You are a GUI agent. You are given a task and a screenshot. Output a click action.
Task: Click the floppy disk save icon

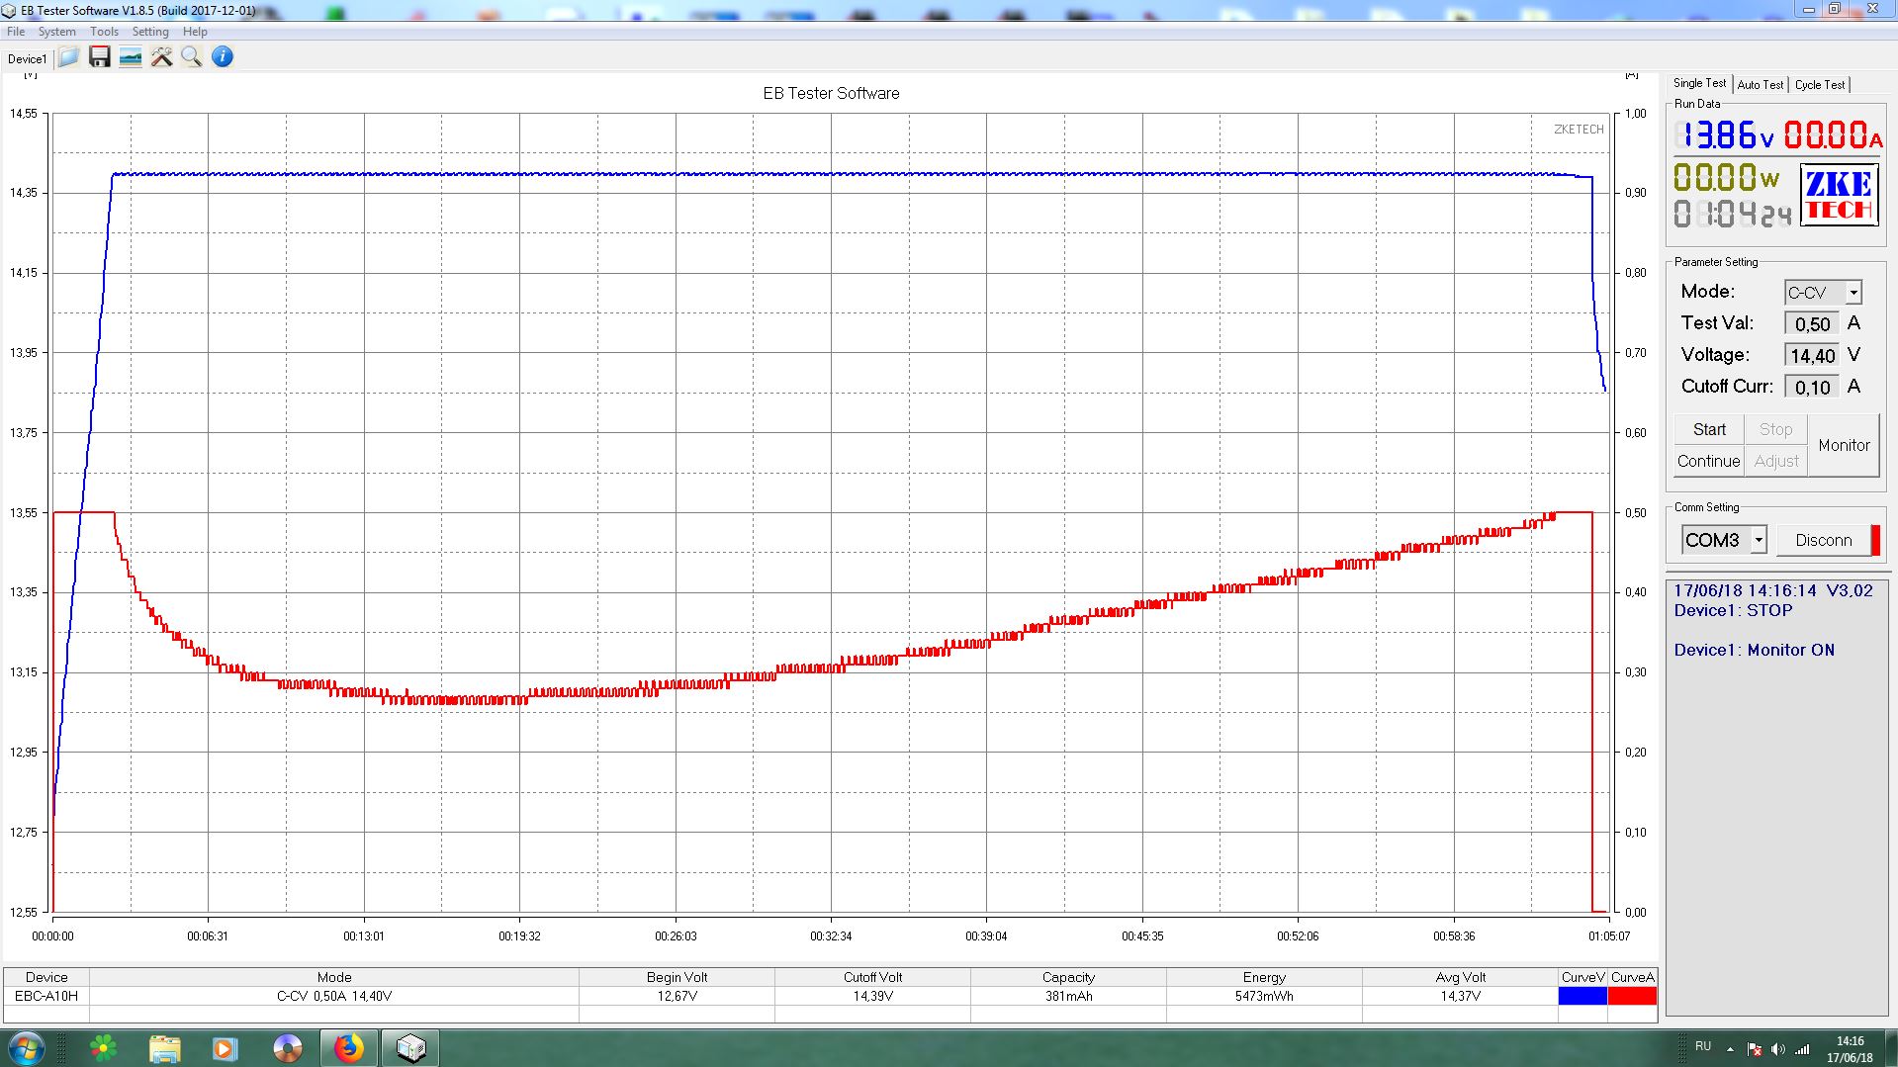pos(100,57)
